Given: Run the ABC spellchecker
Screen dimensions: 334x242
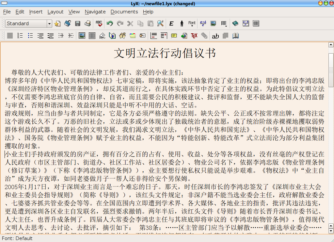Looking at the screenshot, I should (99, 24).
